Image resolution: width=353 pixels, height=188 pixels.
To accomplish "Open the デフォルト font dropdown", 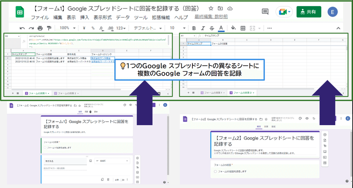I will 148,28.
